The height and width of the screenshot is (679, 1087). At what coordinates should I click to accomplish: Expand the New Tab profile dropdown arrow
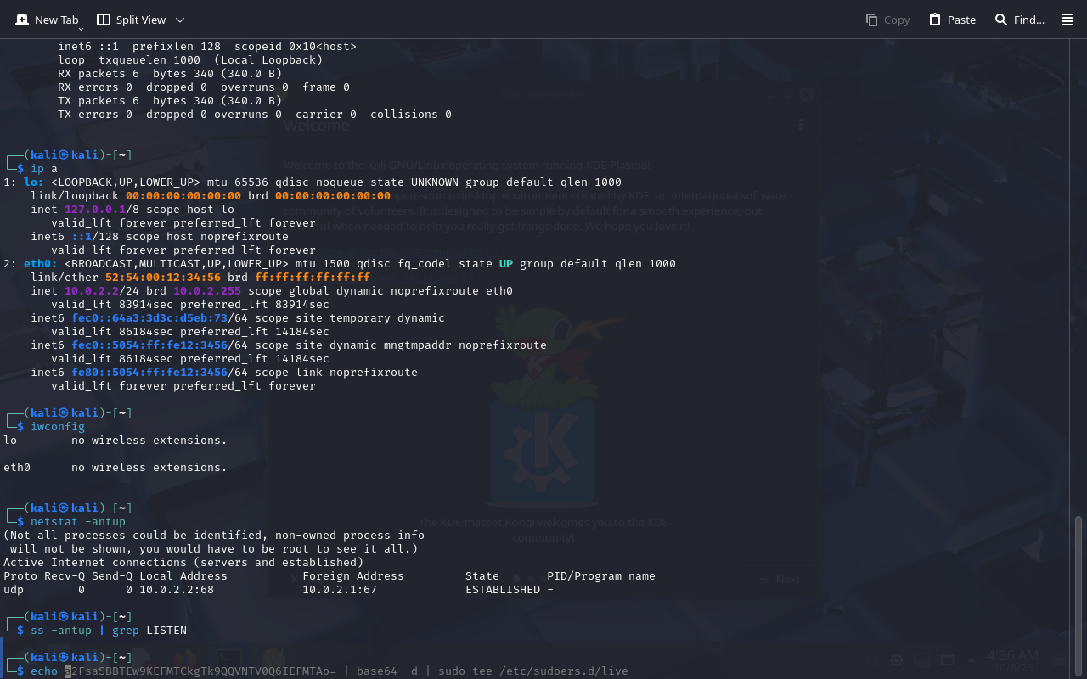pos(81,29)
